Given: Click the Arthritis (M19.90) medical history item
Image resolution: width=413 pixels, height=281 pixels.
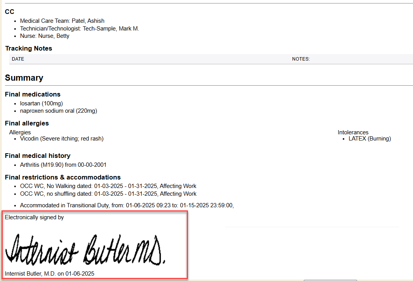Looking at the screenshot, I should [63, 165].
